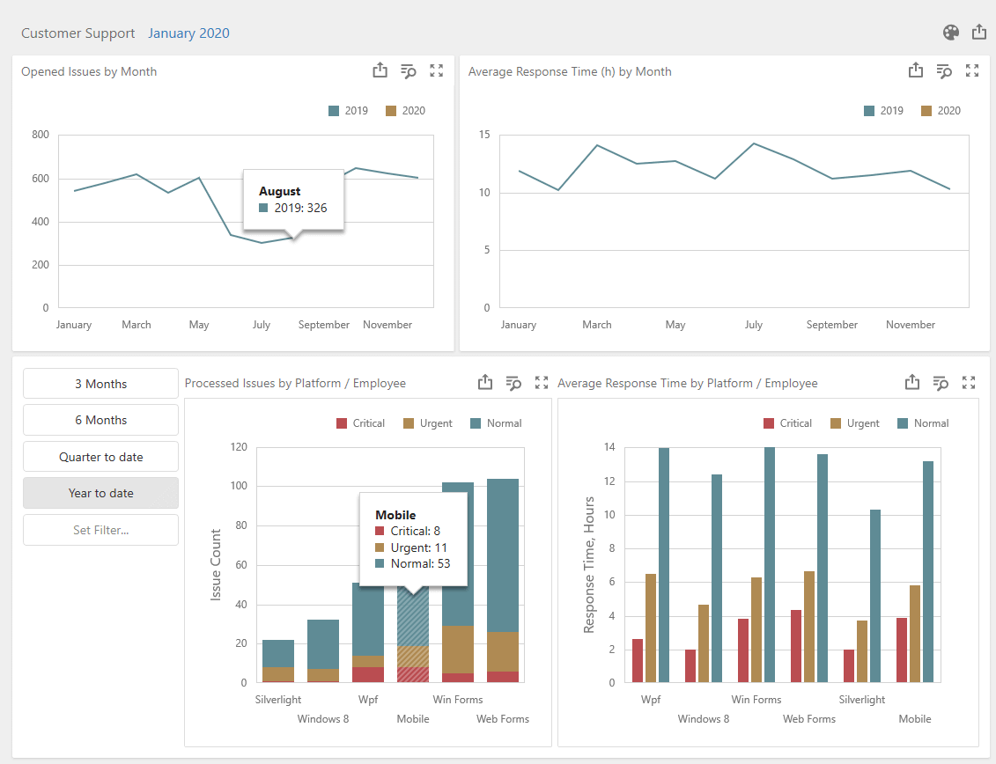Screen dimensions: 996x764
Task: Select the 3 Months range filter
Action: (101, 384)
